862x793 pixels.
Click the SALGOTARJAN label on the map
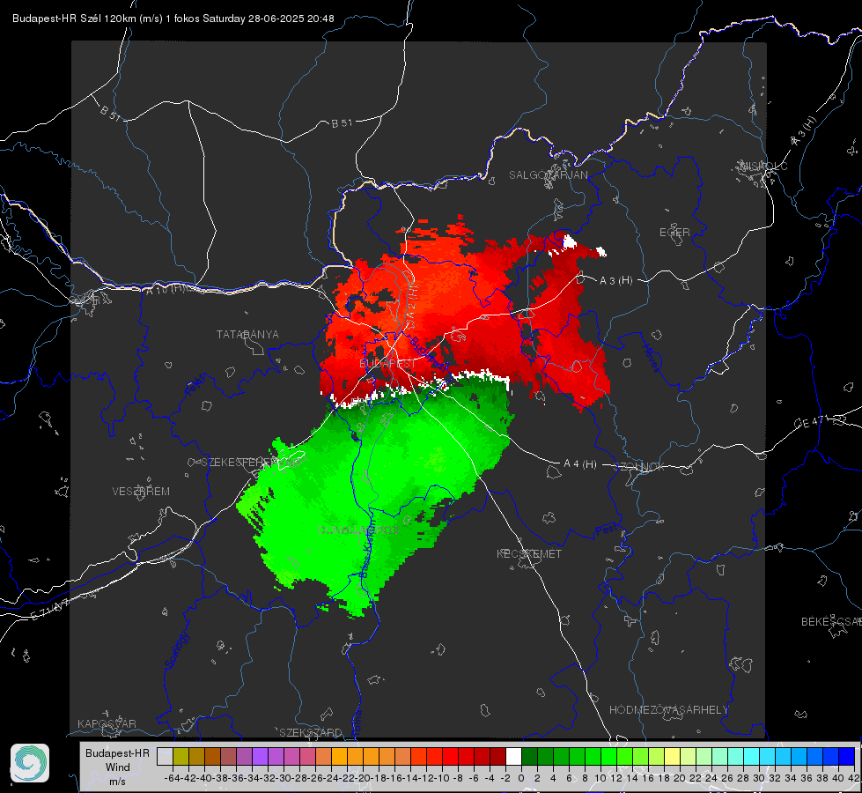coord(548,175)
